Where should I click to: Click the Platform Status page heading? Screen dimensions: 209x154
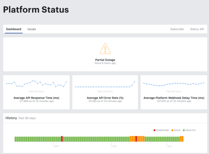coord(36,9)
